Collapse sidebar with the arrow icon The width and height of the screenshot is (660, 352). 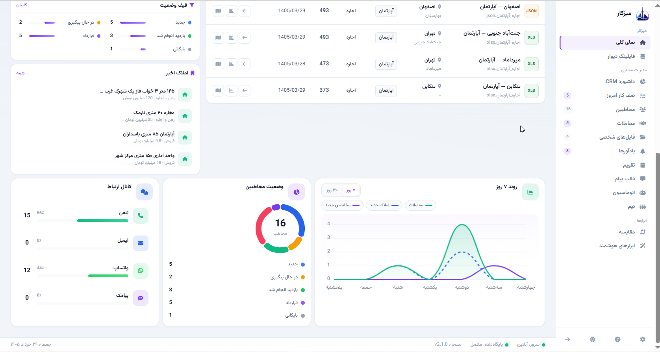click(567, 339)
